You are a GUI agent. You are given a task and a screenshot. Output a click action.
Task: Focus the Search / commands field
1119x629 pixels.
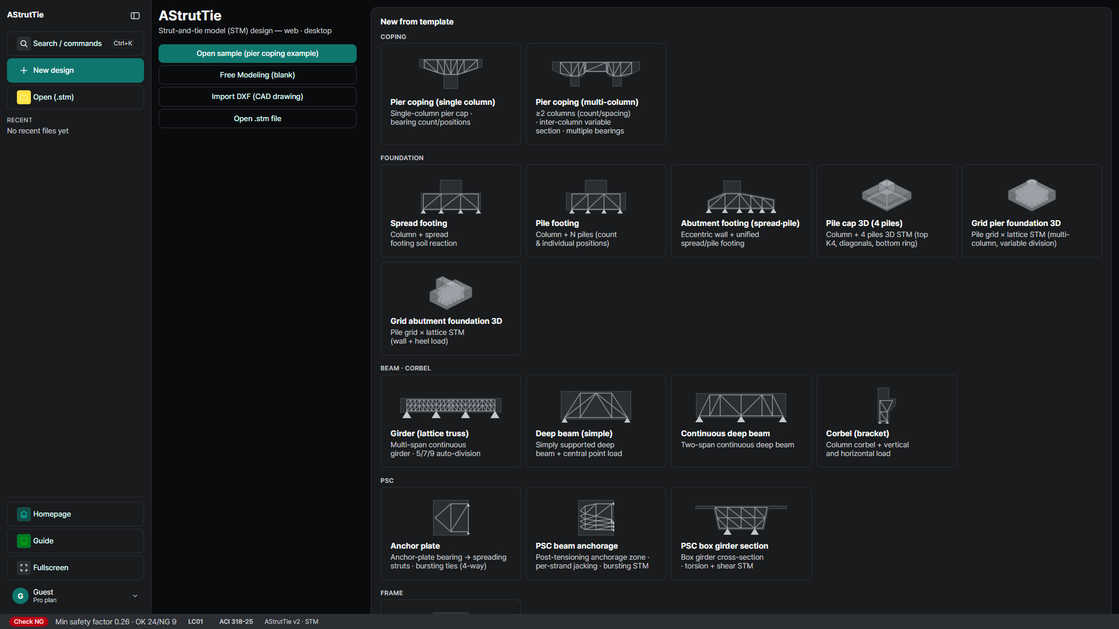[75, 44]
